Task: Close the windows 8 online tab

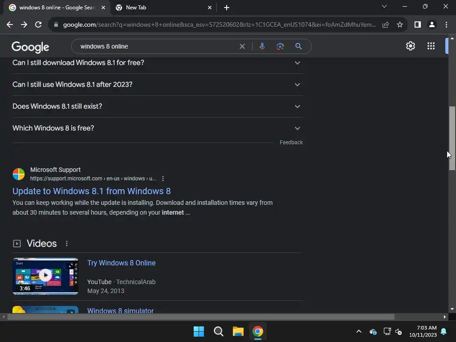Action: (103, 8)
